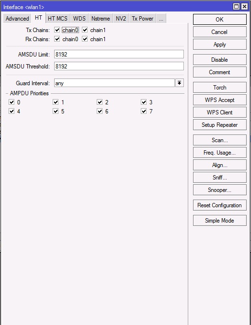This screenshot has height=325, width=251.
Task: Toggle Tx Chains chain0 checkbox
Action: 57,30
